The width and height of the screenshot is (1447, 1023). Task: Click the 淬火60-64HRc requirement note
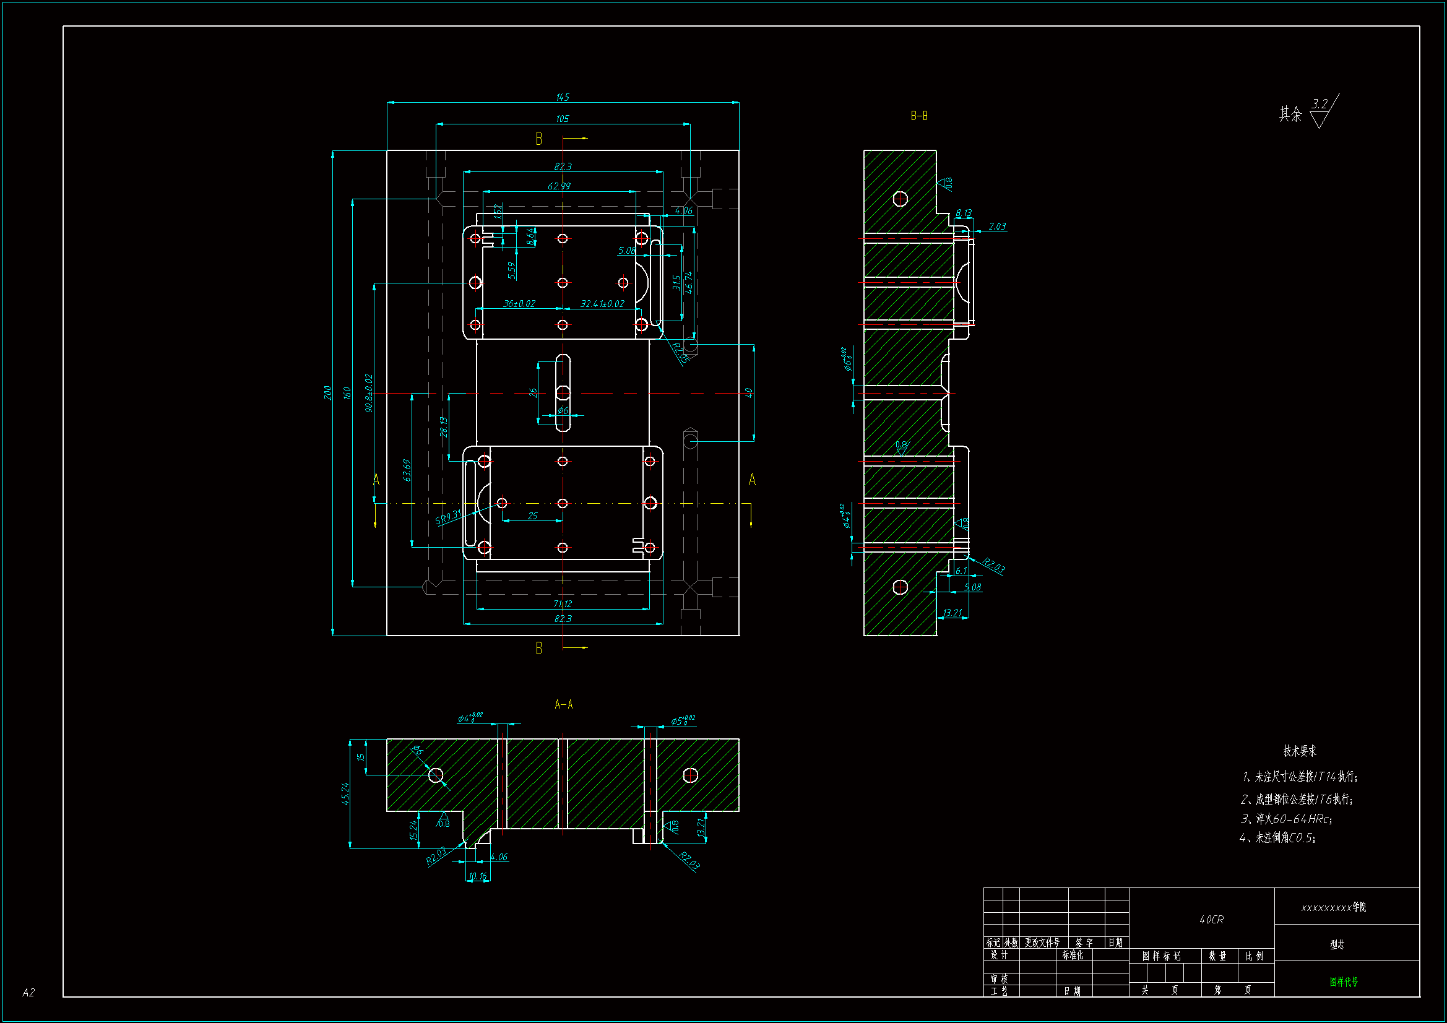(1285, 819)
